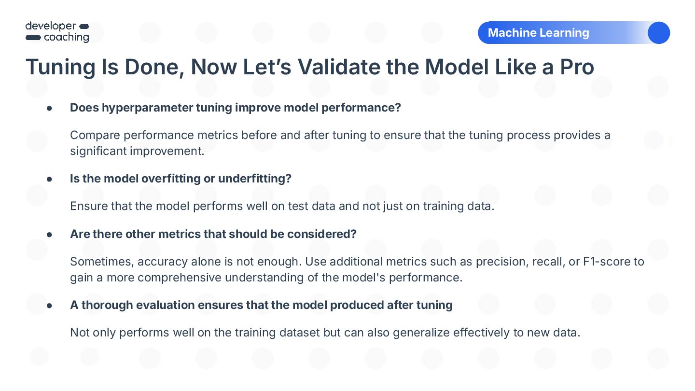The width and height of the screenshot is (695, 391).
Task: Click the paragraph starting 'Compare performance metrics'
Action: click(340, 143)
